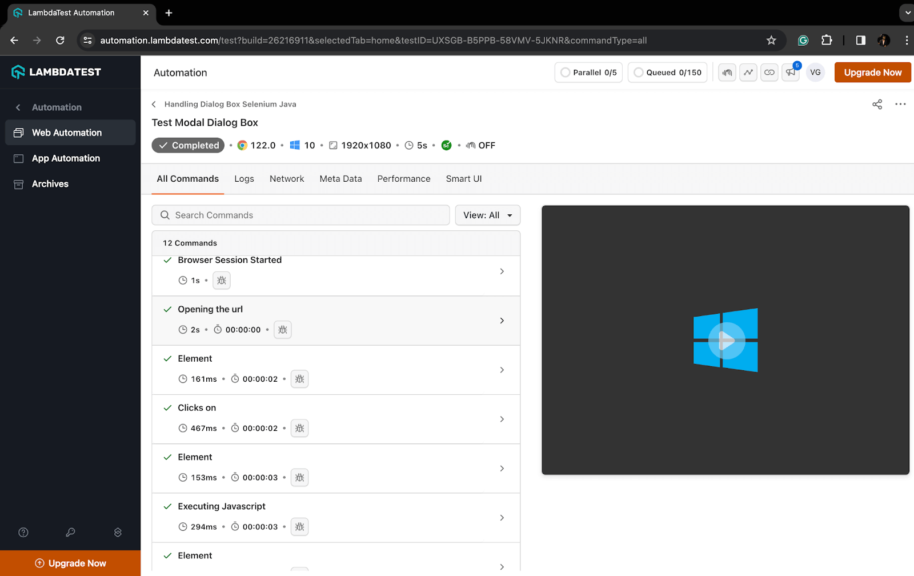Expand the Browser Session Started command
914x576 pixels.
(x=502, y=271)
